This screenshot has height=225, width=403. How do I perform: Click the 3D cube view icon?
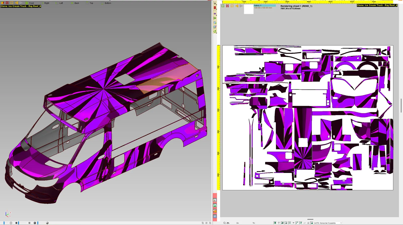click(3, 3)
